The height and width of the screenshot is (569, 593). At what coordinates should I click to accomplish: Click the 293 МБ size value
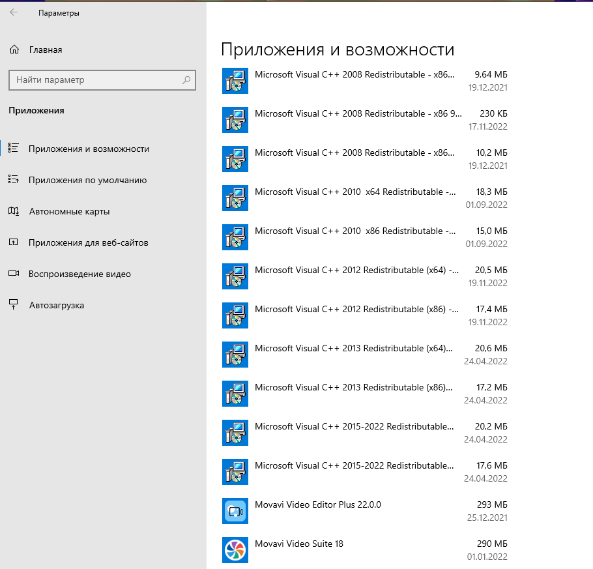pyautogui.click(x=492, y=504)
